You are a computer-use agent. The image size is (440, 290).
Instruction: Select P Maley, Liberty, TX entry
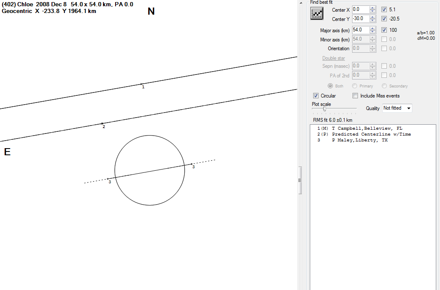point(354,140)
